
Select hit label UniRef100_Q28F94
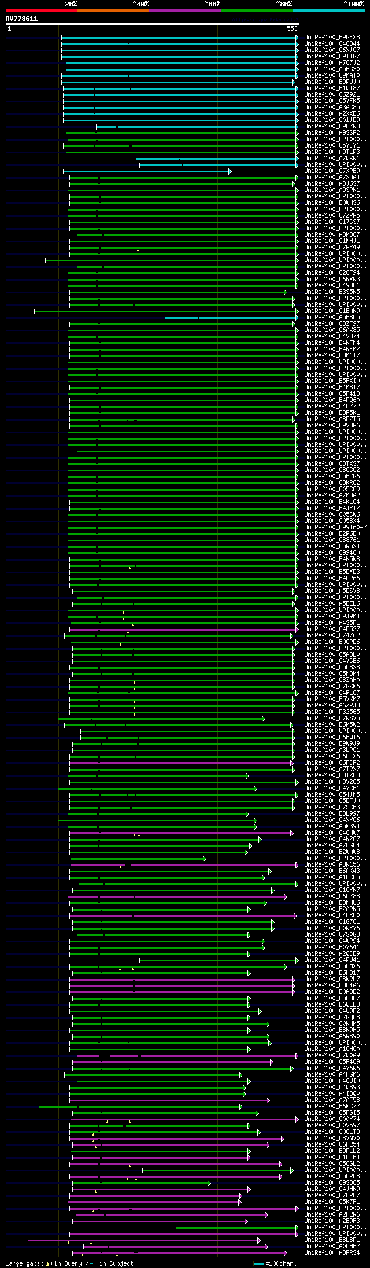coord(332,272)
